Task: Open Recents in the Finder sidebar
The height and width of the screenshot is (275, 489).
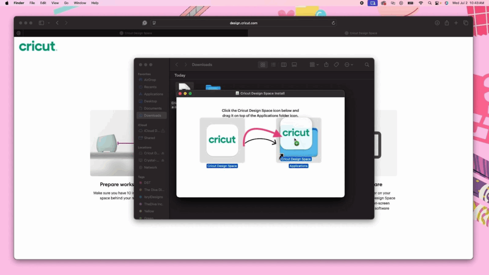Action: pyautogui.click(x=151, y=87)
